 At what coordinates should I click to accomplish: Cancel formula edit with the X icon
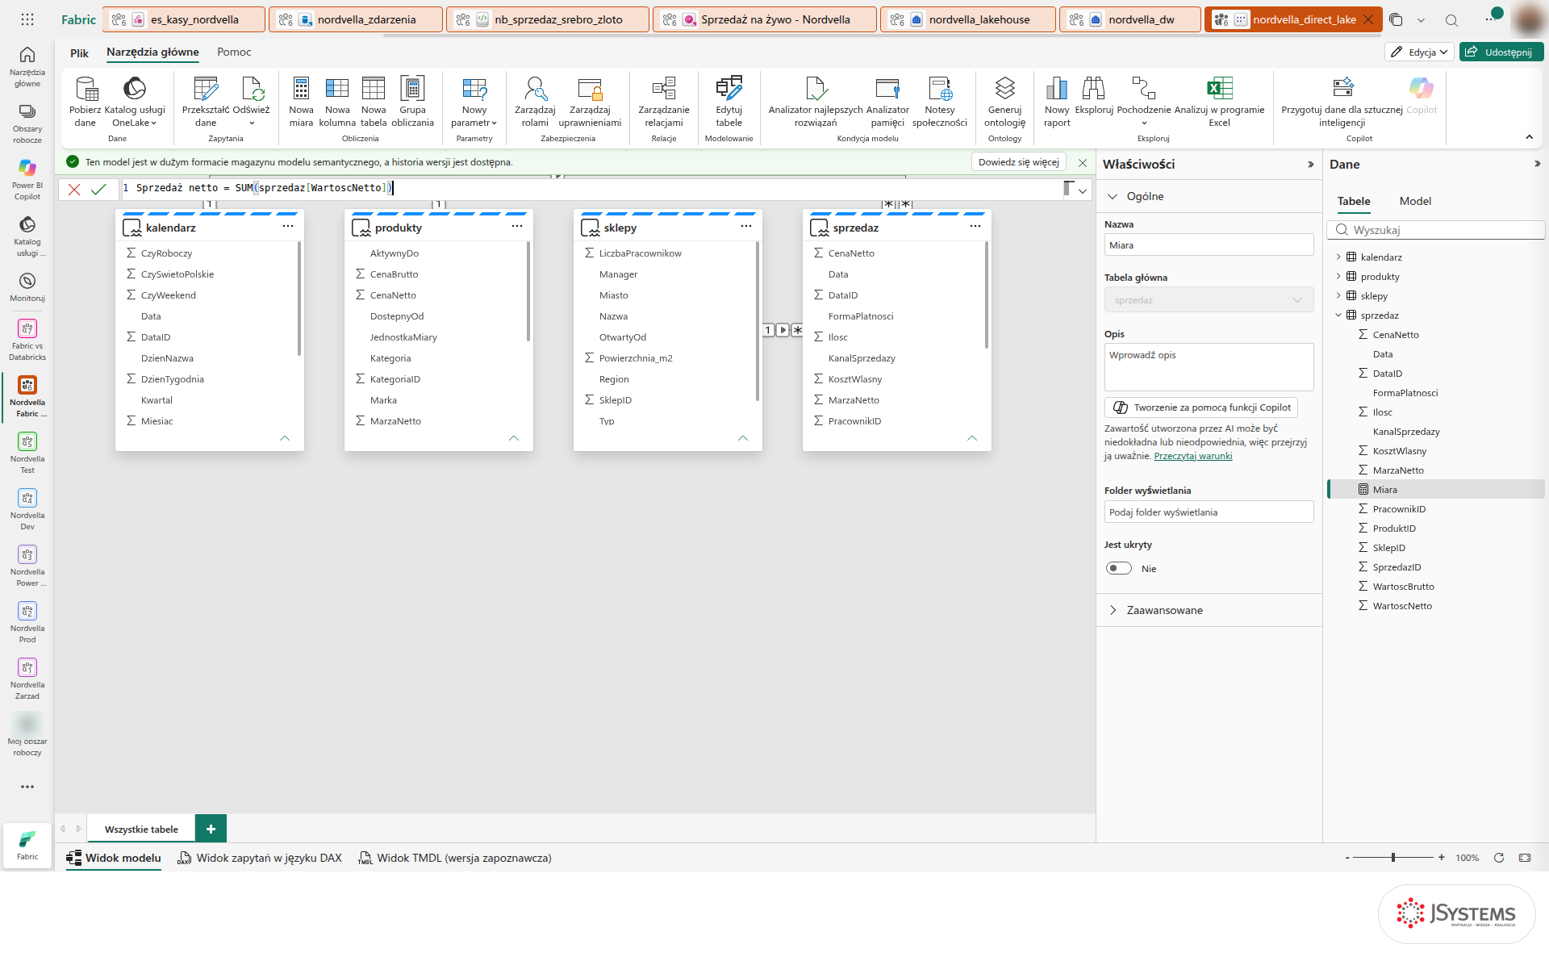coord(74,189)
